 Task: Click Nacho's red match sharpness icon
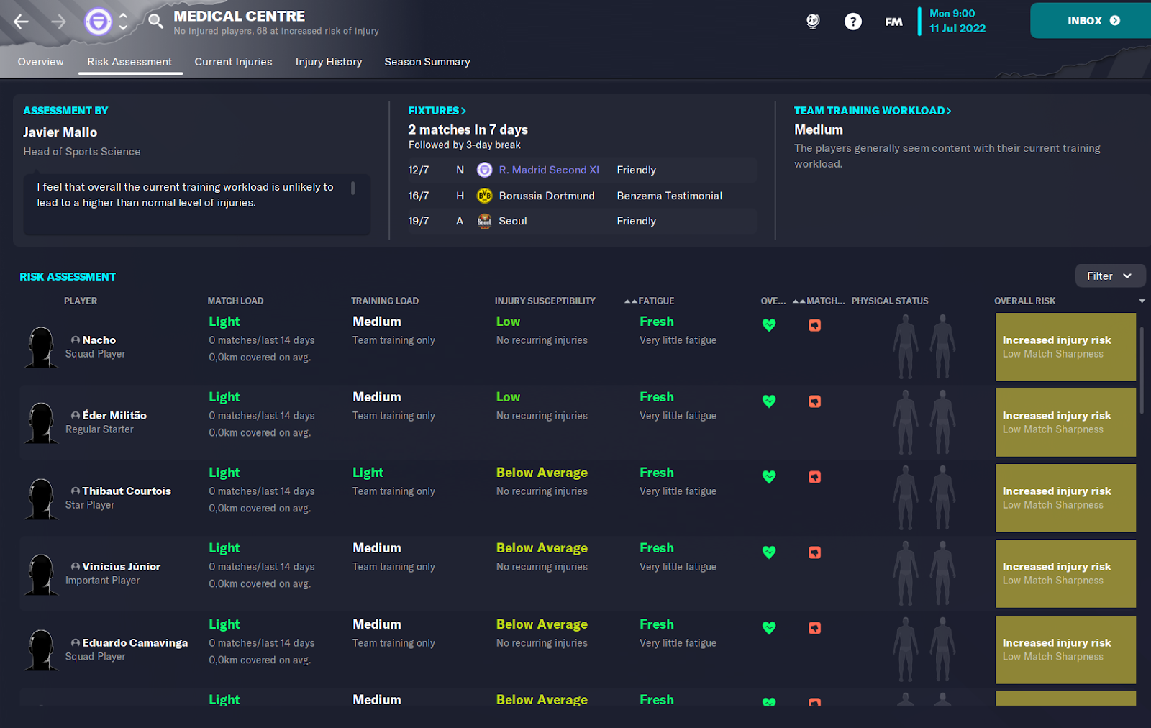(x=814, y=325)
